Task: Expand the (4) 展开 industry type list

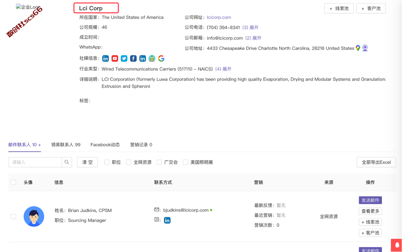Action: (223, 69)
